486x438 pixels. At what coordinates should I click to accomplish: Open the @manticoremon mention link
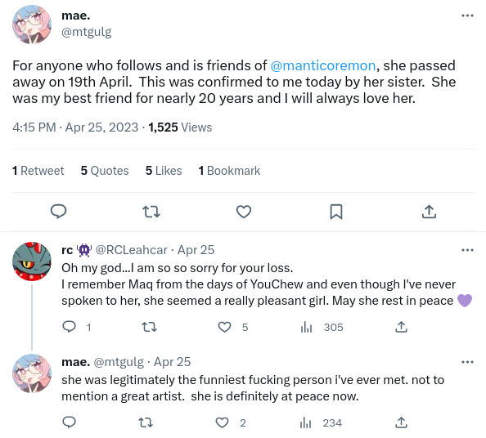[x=323, y=65]
